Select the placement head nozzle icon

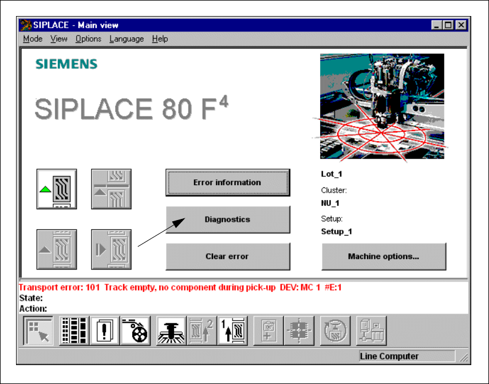[171, 331]
